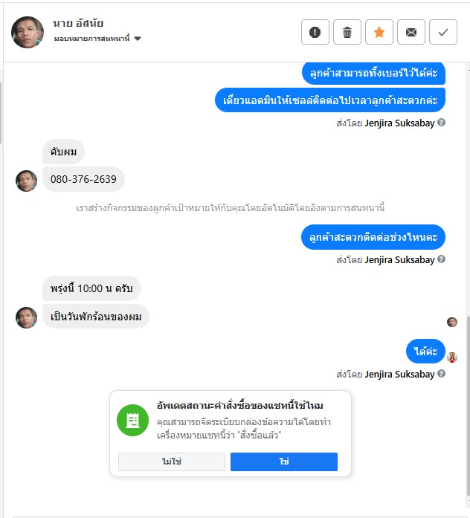Screen dimensions: 470x518
Task: Click the help icon under the แอดมิน message
Action: coord(441,123)
